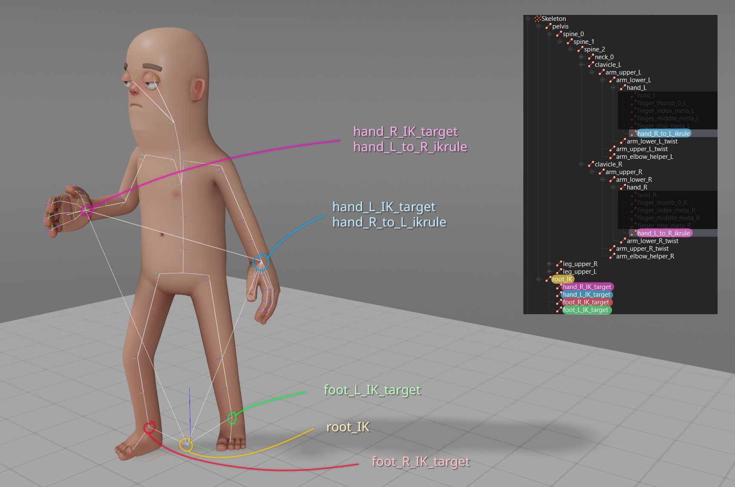Select the foot_L_IK_target tree entry
The height and width of the screenshot is (487, 735).
(x=586, y=310)
